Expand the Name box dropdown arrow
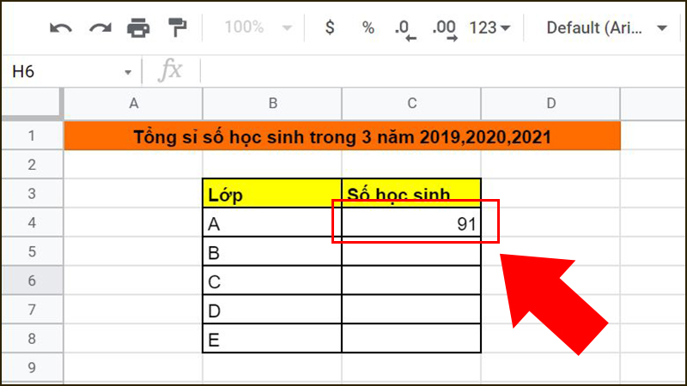Viewport: 687px width, 386px height. (128, 72)
